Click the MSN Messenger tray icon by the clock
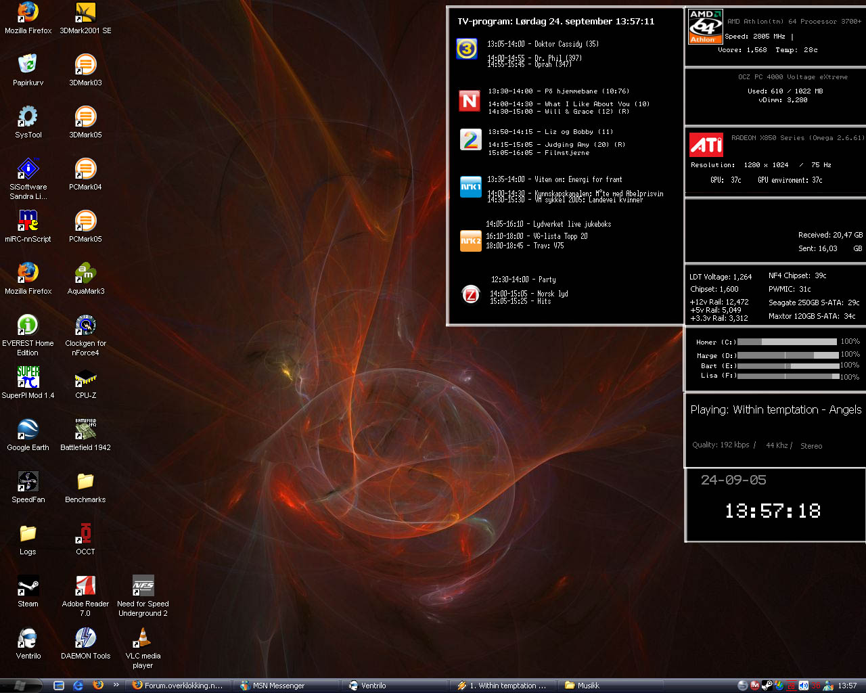 pyautogui.click(x=827, y=686)
